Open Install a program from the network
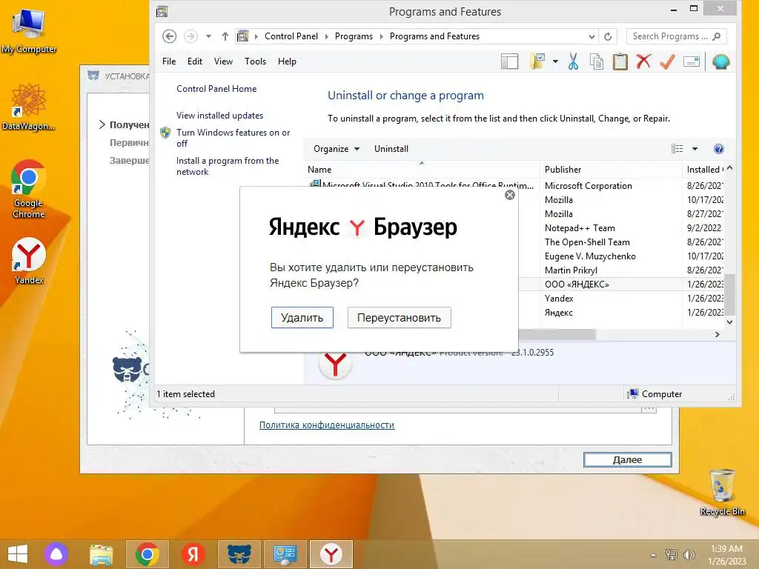The height and width of the screenshot is (569, 759). pyautogui.click(x=228, y=166)
